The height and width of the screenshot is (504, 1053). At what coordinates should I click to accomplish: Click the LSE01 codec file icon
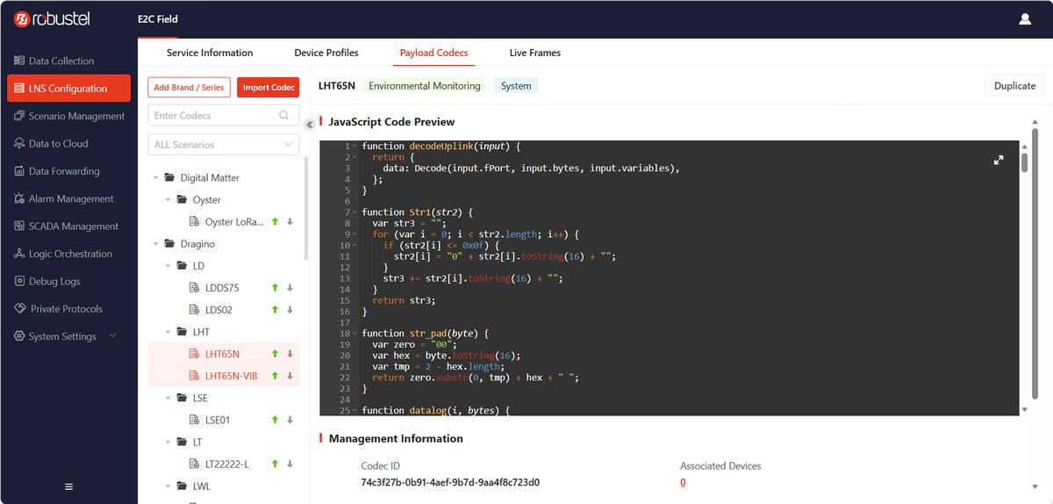[196, 420]
